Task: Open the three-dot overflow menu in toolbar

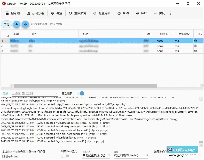Action: [x=171, y=13]
